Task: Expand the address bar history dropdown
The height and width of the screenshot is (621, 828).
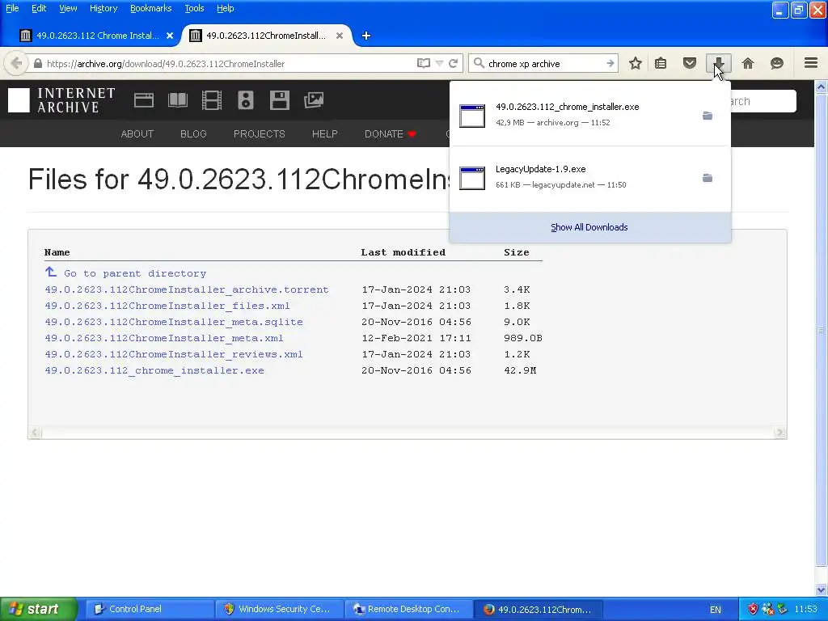Action: point(439,63)
